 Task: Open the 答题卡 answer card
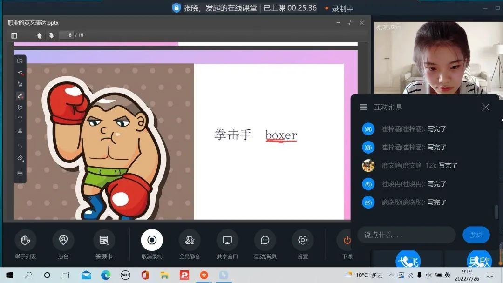tap(104, 241)
